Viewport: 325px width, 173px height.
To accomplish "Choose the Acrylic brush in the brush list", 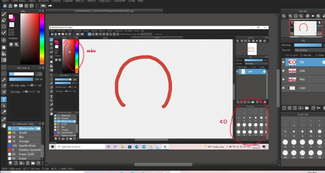I will click(x=24, y=133).
